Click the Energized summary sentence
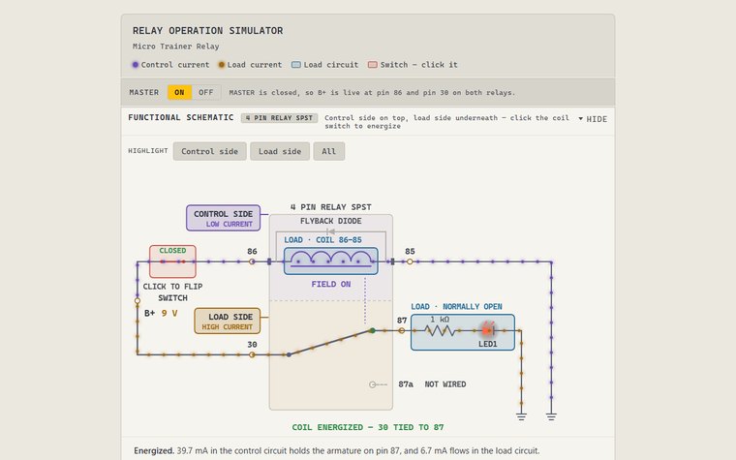Screen dimensions: 736x460 337,450
